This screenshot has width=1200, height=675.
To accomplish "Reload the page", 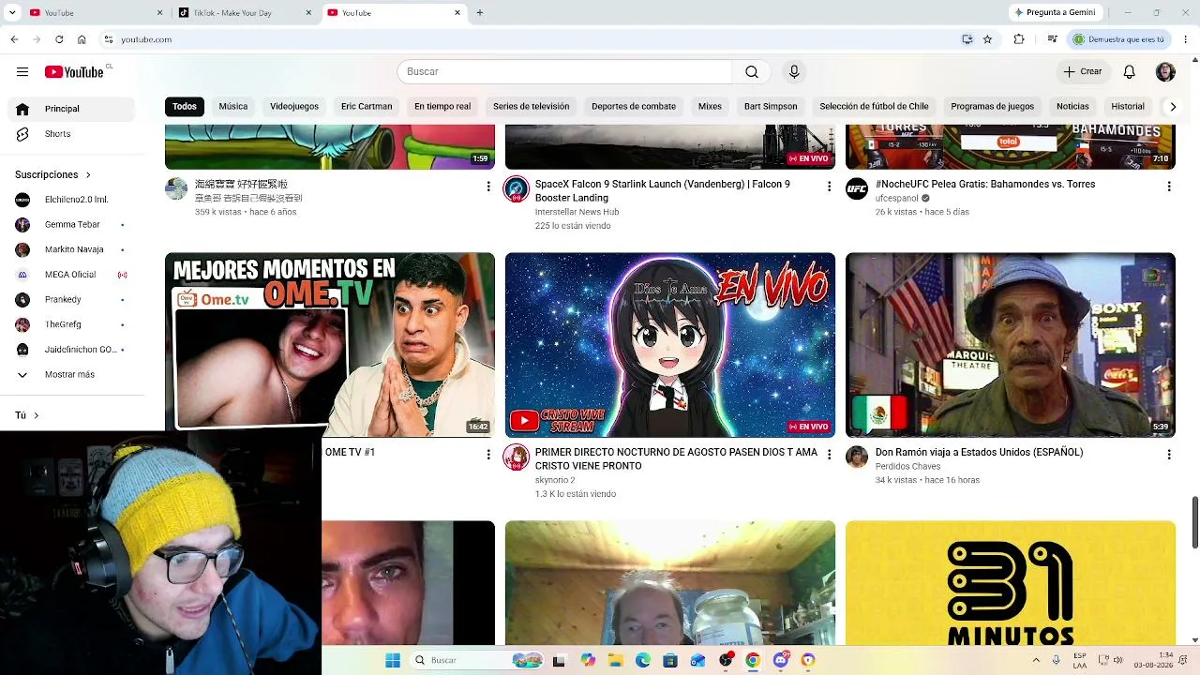I will (x=59, y=39).
